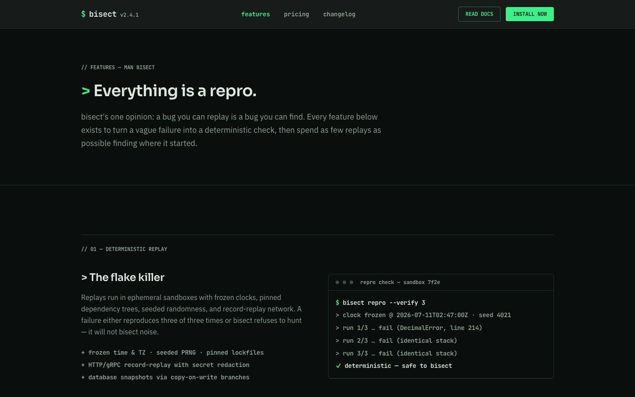This screenshot has width=635, height=397.
Task: Click the 'run 2/3 … fail' line
Action: 396,341
